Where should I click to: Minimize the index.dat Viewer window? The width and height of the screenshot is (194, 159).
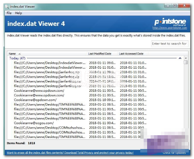click(x=168, y=6)
